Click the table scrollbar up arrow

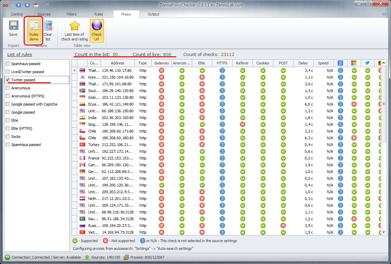pyautogui.click(x=384, y=63)
